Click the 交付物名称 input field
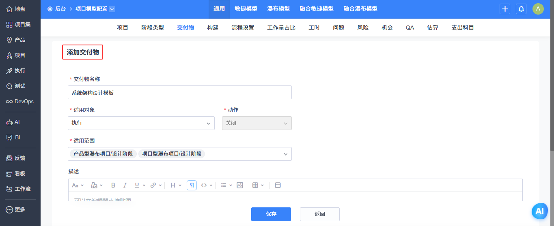 pos(180,92)
